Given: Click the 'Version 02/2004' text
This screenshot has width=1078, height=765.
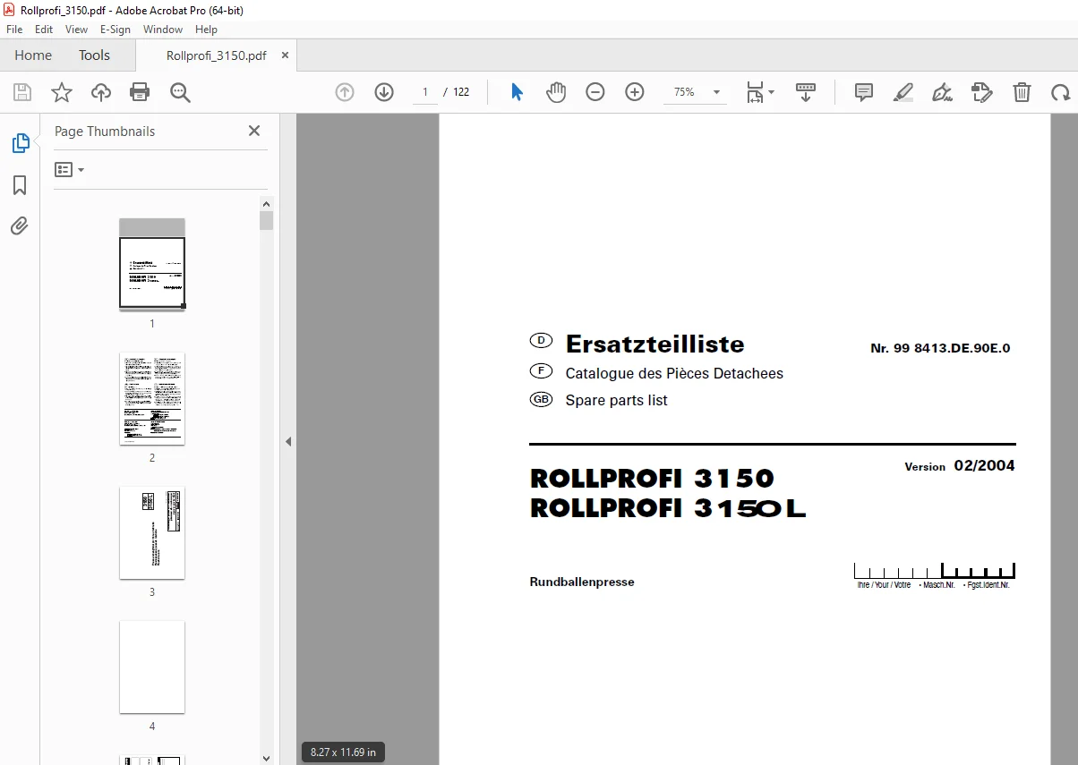Looking at the screenshot, I should point(960,465).
